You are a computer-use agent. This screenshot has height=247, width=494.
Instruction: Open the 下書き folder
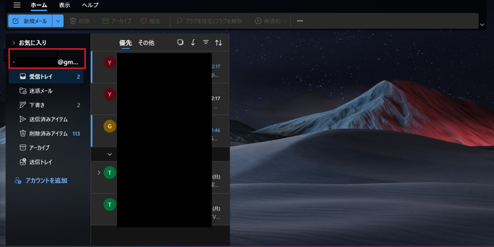(x=36, y=105)
